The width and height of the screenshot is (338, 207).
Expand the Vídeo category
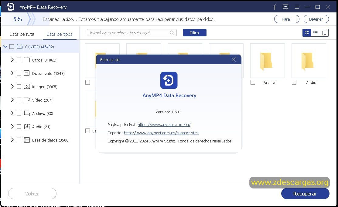tap(12, 100)
